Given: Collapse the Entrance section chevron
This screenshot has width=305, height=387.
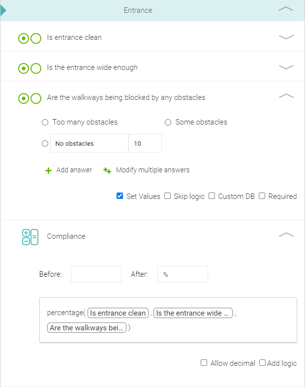Looking at the screenshot, I should [x=286, y=9].
